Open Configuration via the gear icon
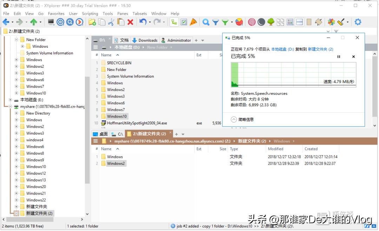This screenshot has height=231, width=379. pyautogui.click(x=357, y=22)
